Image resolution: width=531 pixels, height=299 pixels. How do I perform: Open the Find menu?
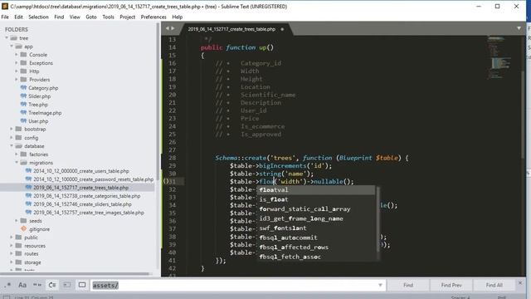[59, 17]
